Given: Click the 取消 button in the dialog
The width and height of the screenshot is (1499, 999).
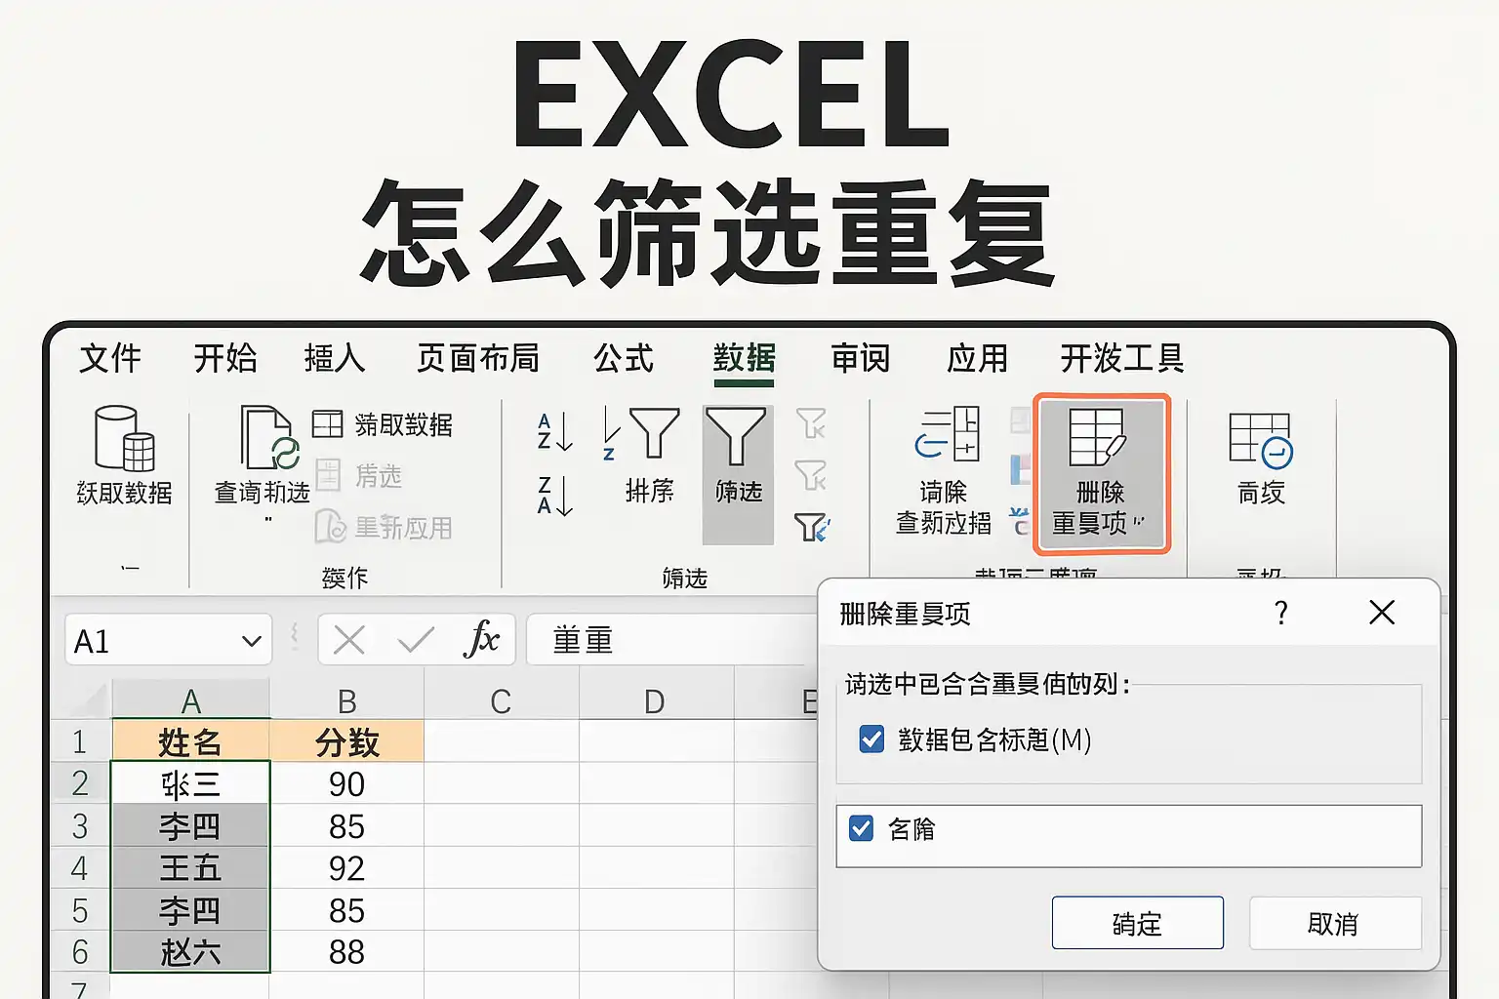Looking at the screenshot, I should (x=1335, y=923).
